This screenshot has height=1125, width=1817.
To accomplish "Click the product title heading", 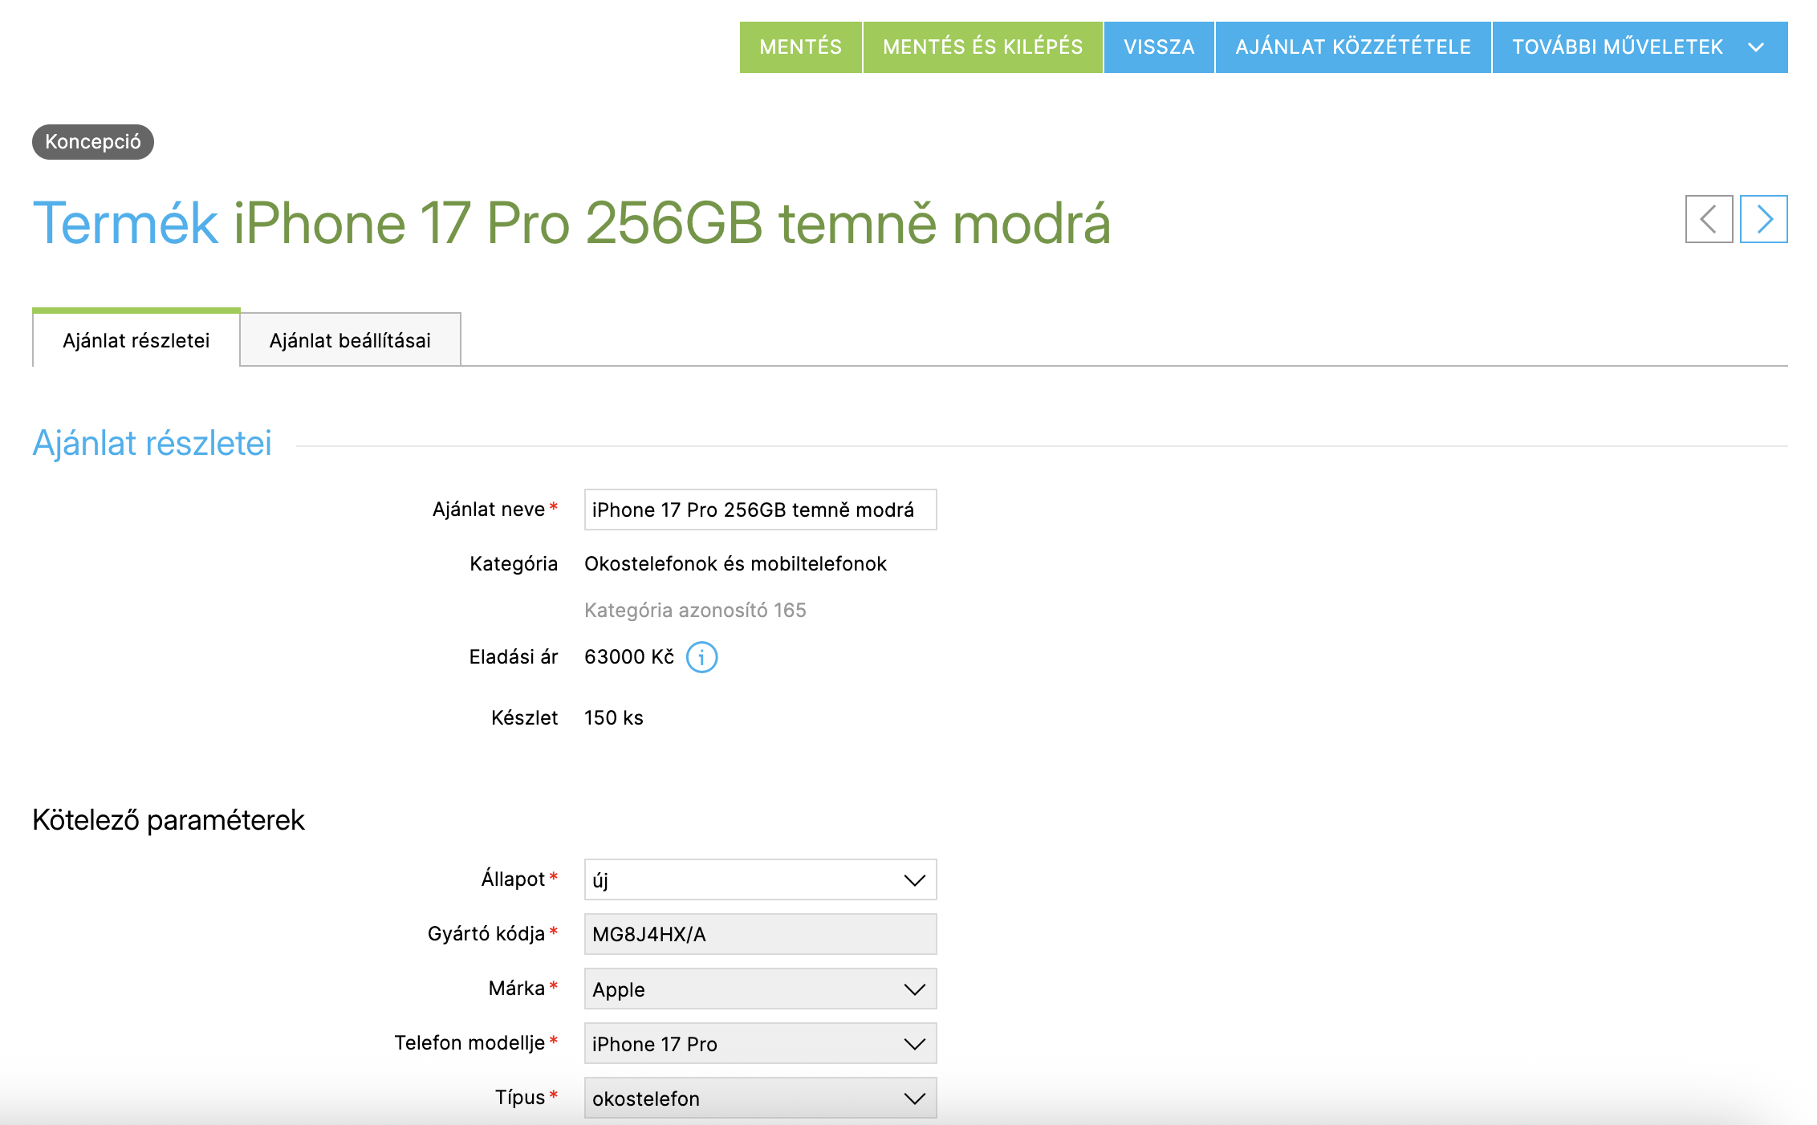I will click(571, 223).
